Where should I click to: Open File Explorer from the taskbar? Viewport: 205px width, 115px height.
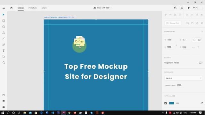[x=25, y=113]
